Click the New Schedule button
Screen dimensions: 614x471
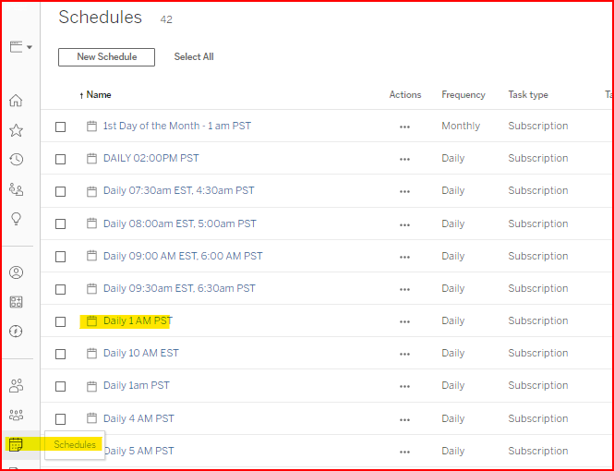pos(106,57)
